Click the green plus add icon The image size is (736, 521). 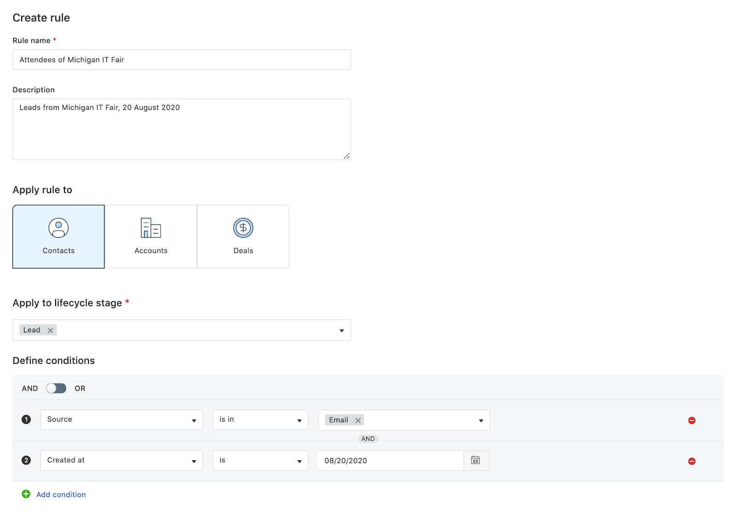[x=26, y=494]
